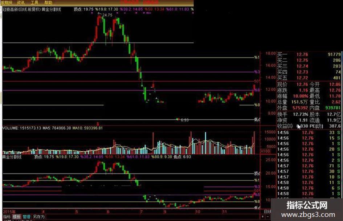Click the 买三 bid row at 12.74

coord(309,66)
